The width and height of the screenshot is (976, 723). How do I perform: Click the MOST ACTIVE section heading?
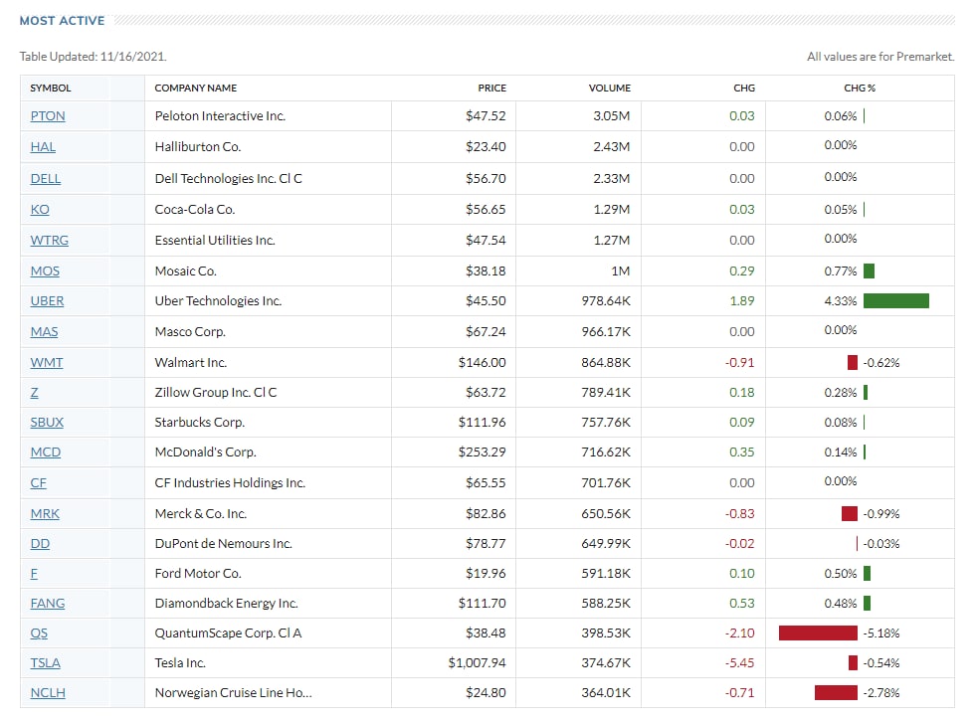pyautogui.click(x=63, y=21)
